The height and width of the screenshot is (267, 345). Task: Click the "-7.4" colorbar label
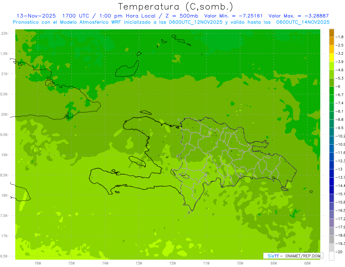pyautogui.click(x=339, y=103)
